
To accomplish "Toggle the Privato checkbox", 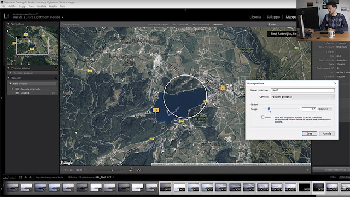I will pos(262,117).
